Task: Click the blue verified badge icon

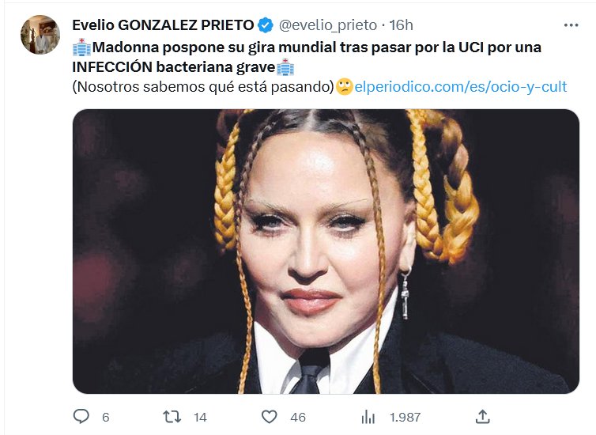Action: pyautogui.click(x=266, y=25)
